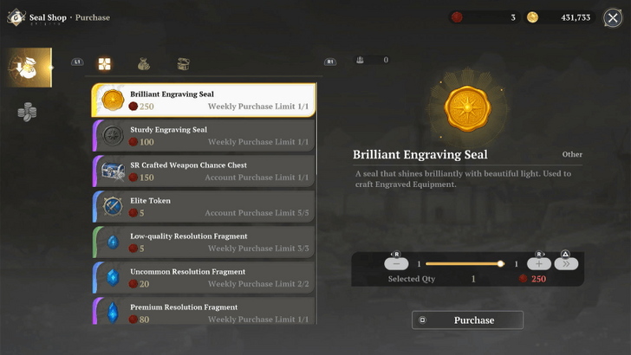This screenshot has width=631, height=355.
Task: Choose SR Crafted Weapon Chance Chest
Action: (x=204, y=171)
